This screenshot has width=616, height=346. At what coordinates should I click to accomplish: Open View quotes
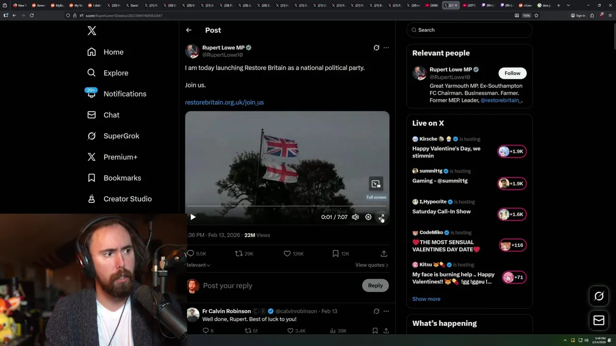point(372,265)
